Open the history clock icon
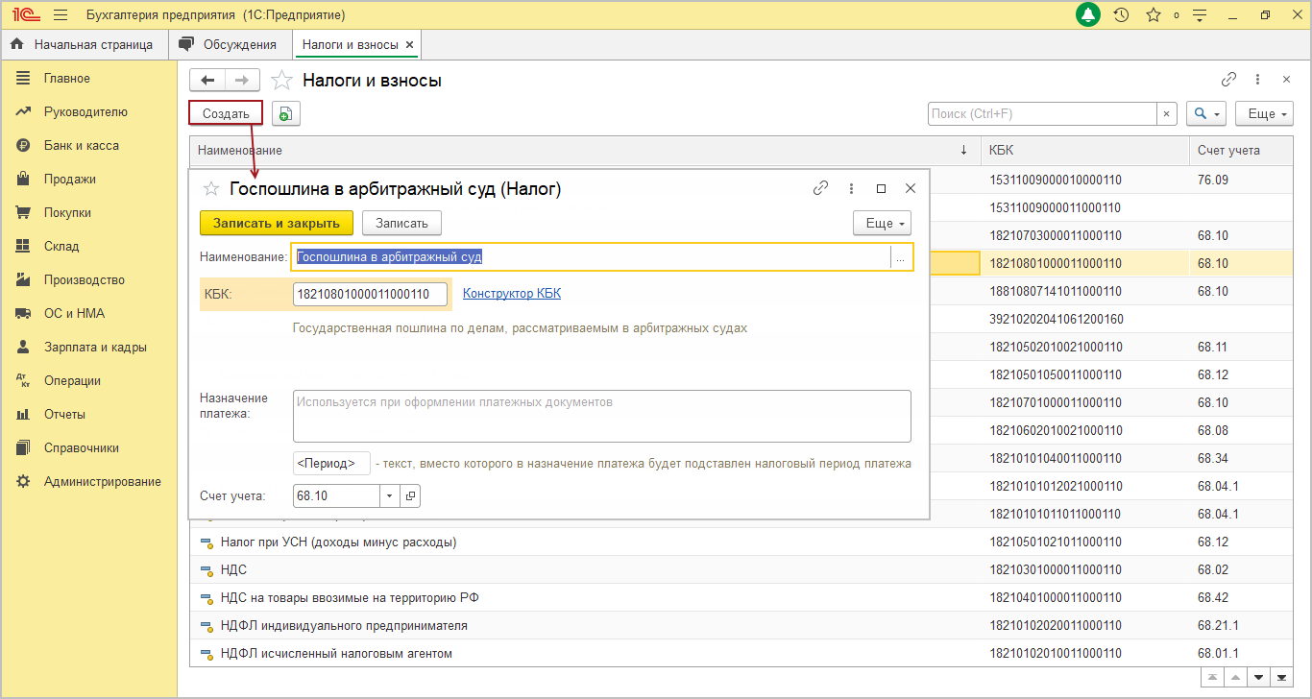 (1121, 15)
